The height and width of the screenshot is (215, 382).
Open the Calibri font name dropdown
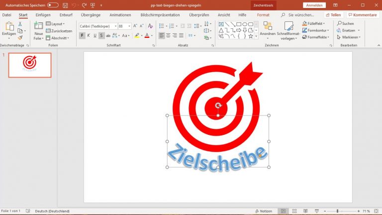click(x=114, y=26)
